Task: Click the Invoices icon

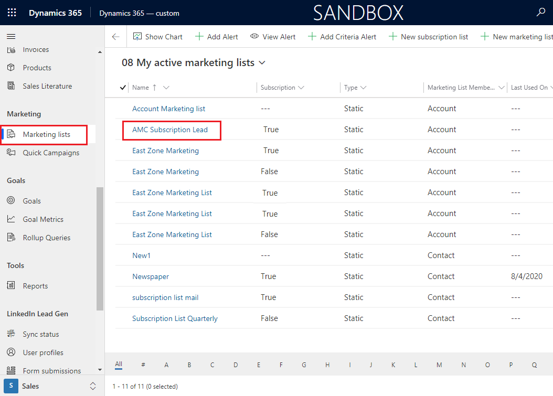Action: coord(11,50)
